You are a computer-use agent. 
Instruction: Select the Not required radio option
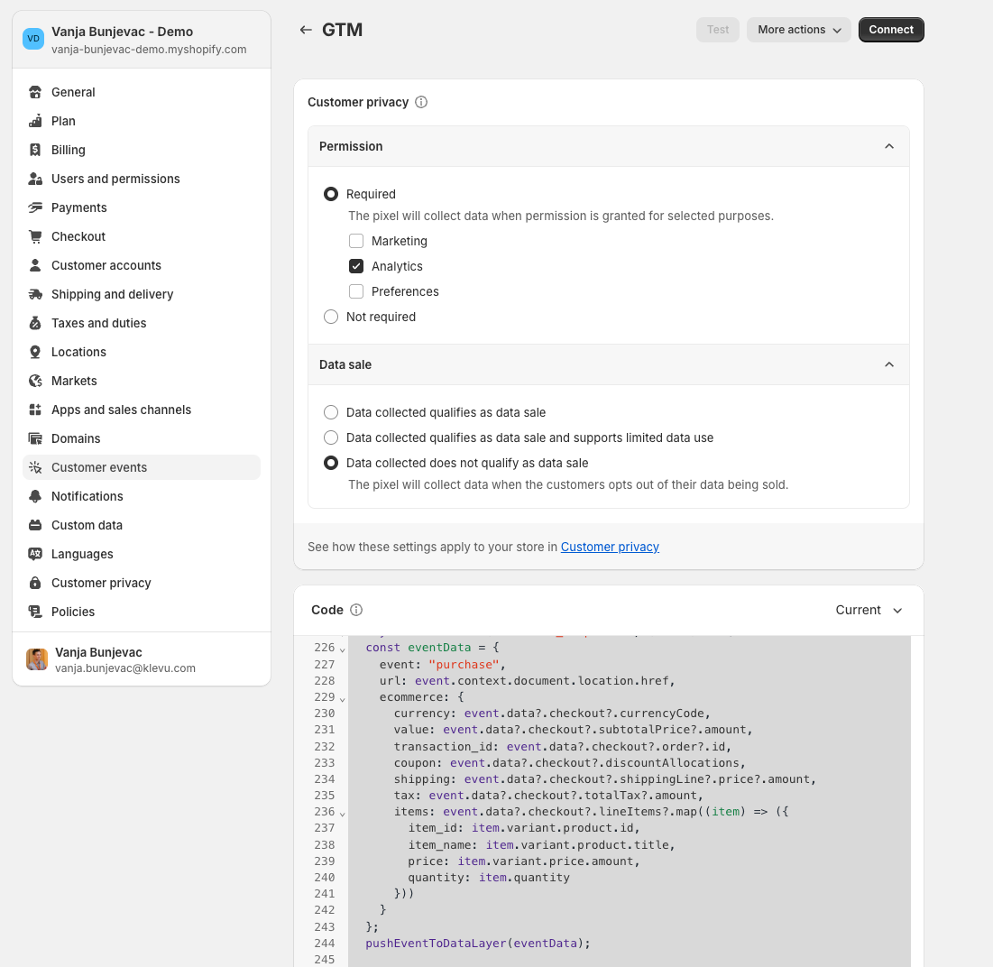[x=331, y=317]
